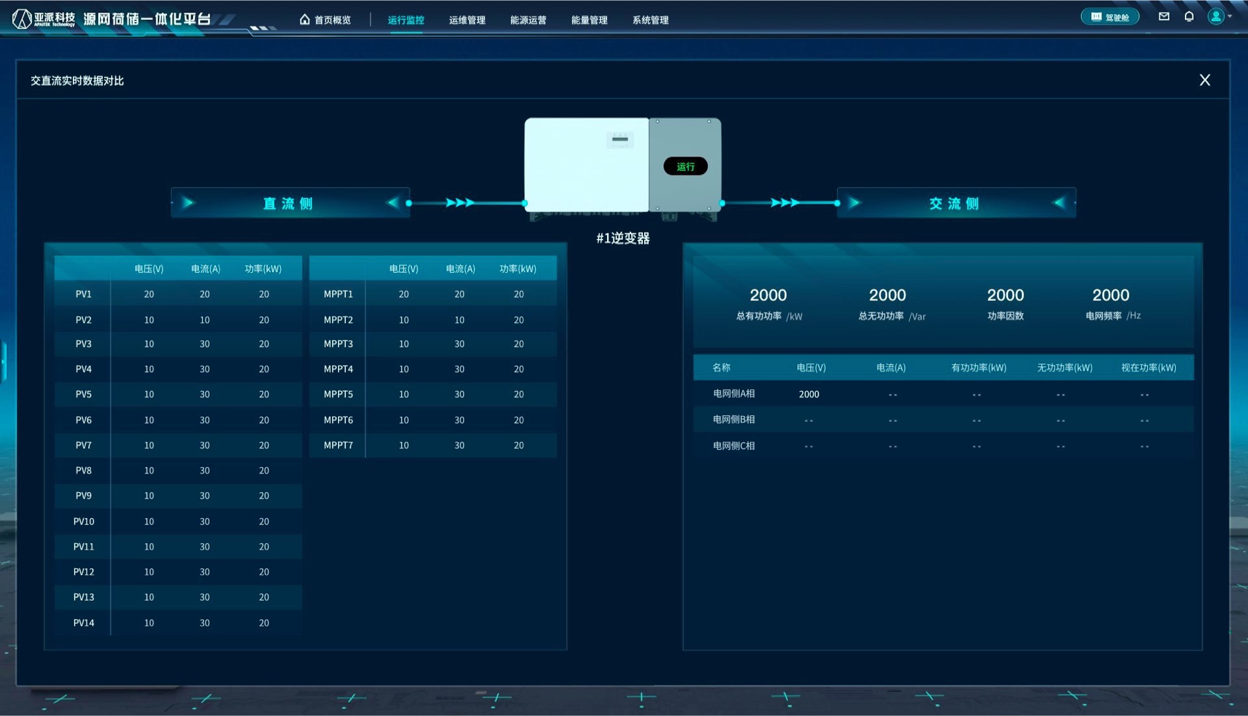Select the PV5 row label
The width and height of the screenshot is (1248, 716).
[84, 394]
